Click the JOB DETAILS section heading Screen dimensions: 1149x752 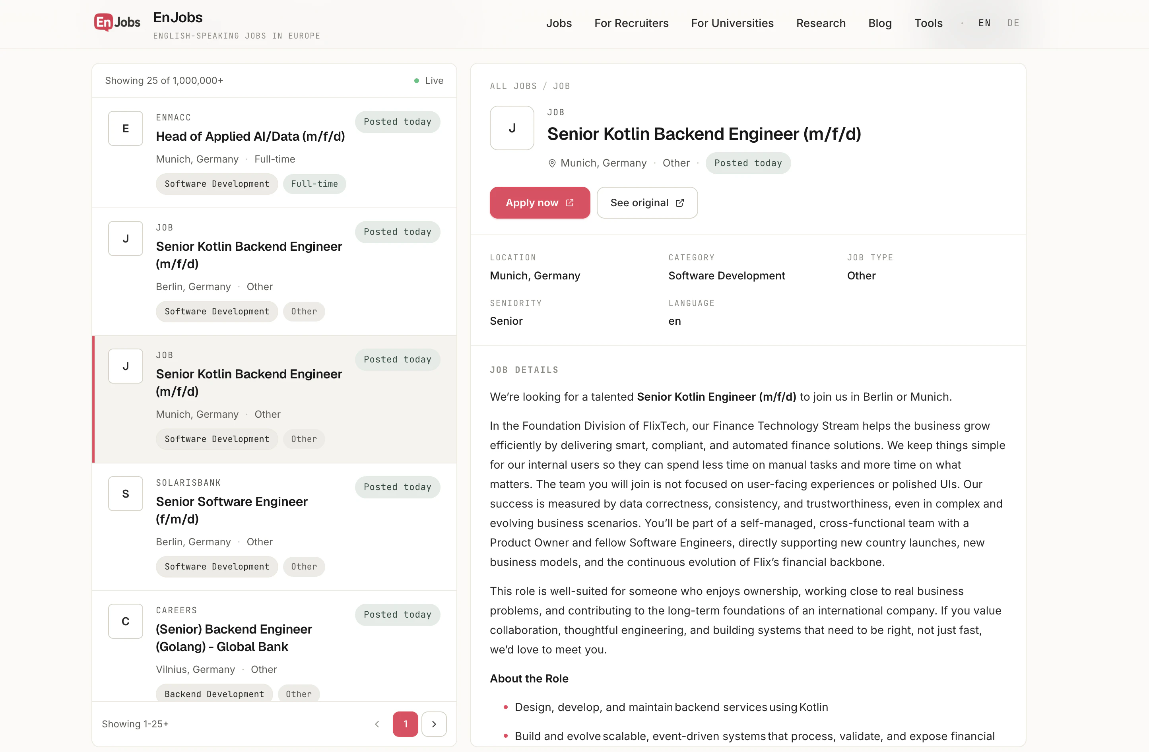click(524, 370)
